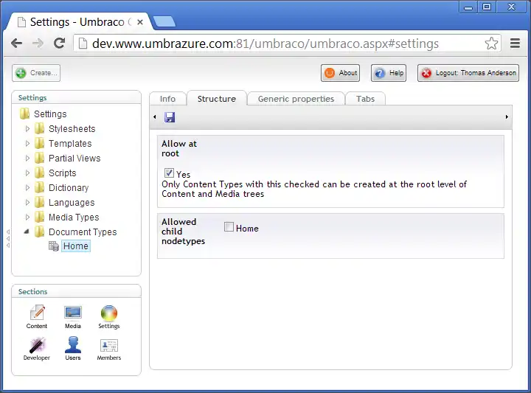Click the Languages folder icon
The height and width of the screenshot is (393, 531).
(x=40, y=203)
